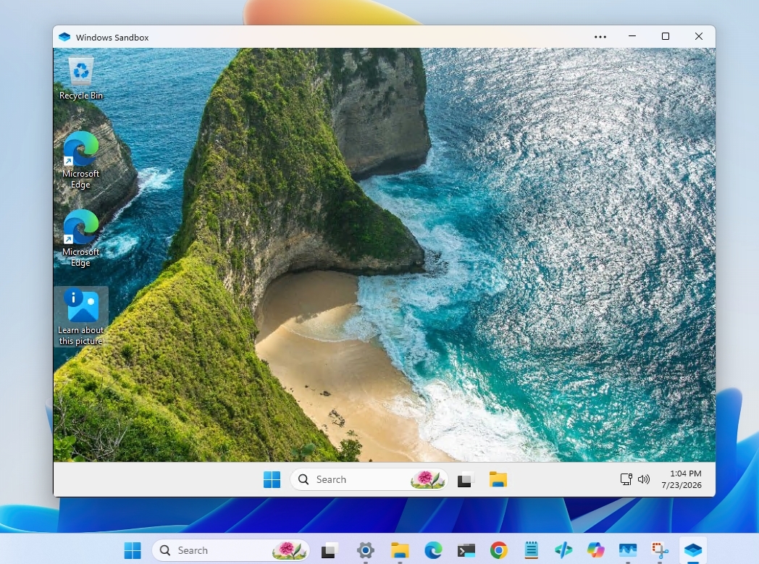Viewport: 759px width, 564px height.
Task: Open the teal diamond app on host taskbar
Action: pos(563,550)
